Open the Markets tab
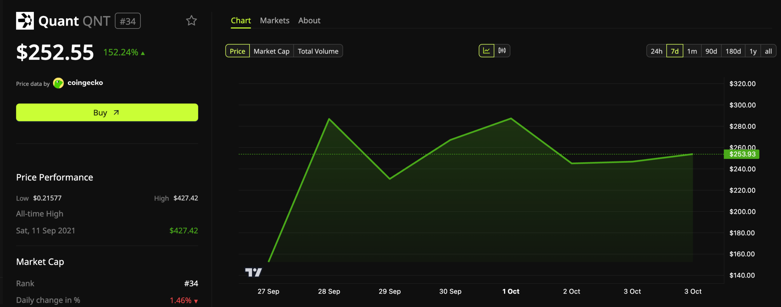The image size is (781, 307). pyautogui.click(x=275, y=21)
